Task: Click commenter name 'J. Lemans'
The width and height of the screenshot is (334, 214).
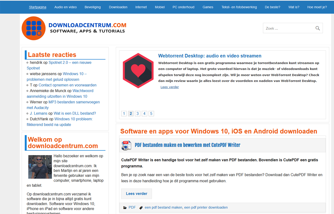Action: 39,113
